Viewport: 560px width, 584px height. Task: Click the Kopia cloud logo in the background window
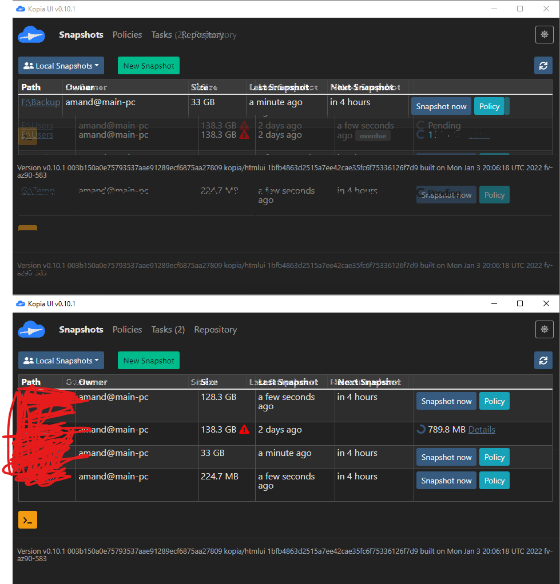point(31,35)
